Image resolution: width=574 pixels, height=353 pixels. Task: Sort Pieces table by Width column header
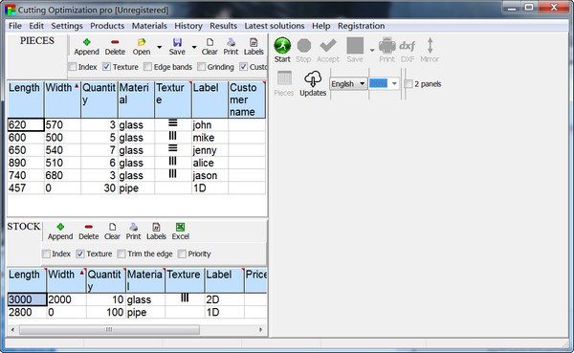click(62, 99)
